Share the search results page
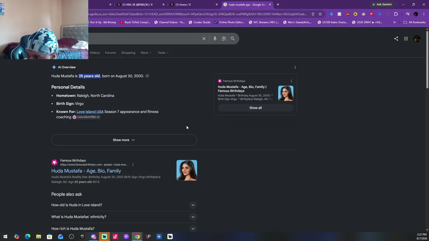Screen dimensions: 429x241 coord(396,38)
